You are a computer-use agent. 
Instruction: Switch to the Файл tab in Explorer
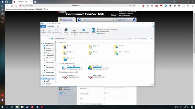[x=43, y=26]
